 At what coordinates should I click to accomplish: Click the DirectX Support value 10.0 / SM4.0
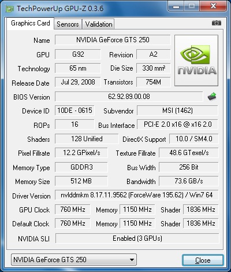[x=194, y=139]
